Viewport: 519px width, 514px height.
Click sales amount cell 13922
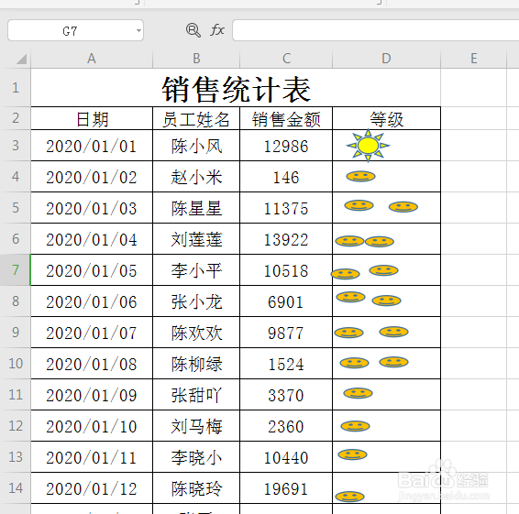[286, 239]
